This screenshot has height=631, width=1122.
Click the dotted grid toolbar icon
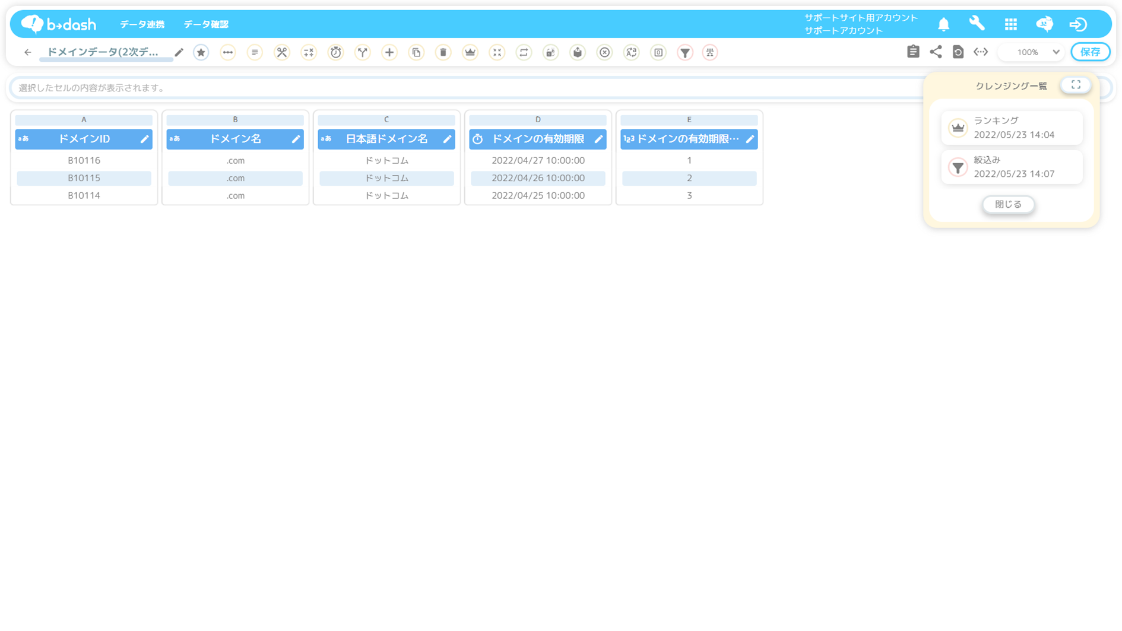point(710,52)
